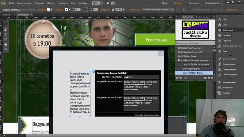
Task: Select the Crop tool
Action: pyautogui.click(x=6, y=30)
